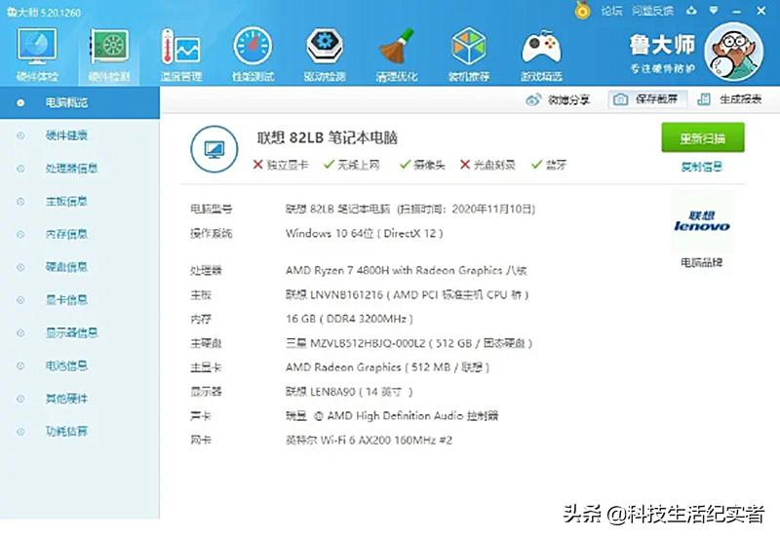This screenshot has height=539, width=780.
Task: Open the 问题反馈 feedback link
Action: (x=652, y=11)
